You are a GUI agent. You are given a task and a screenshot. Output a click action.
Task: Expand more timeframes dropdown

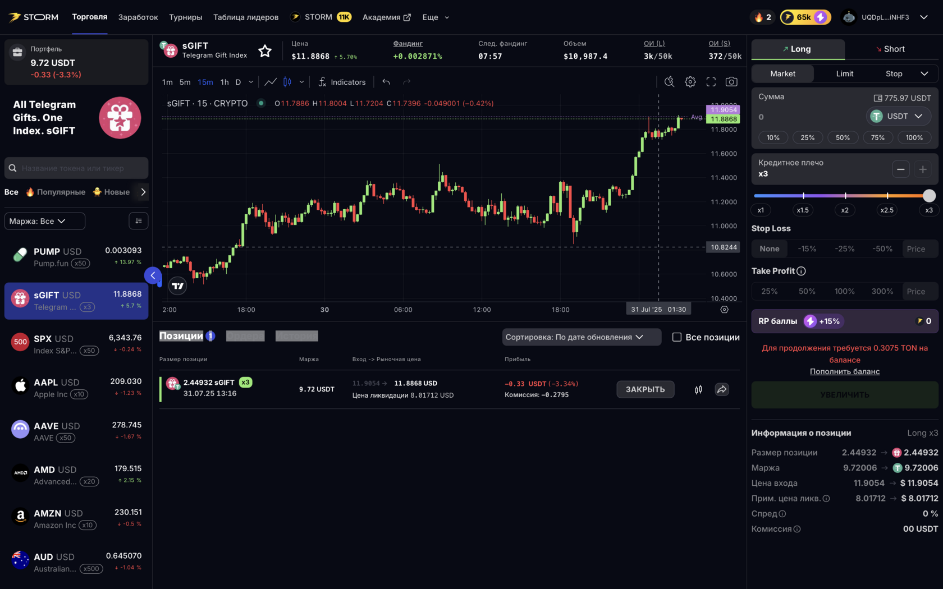[x=251, y=82]
